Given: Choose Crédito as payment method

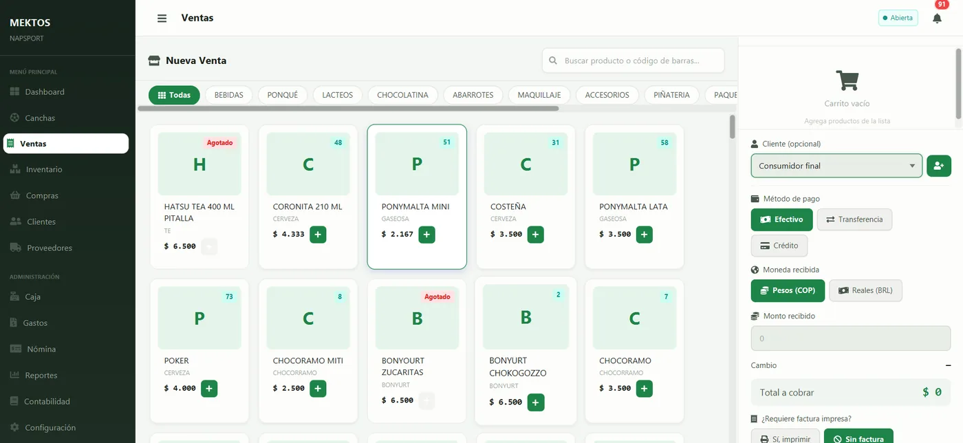Looking at the screenshot, I should click(x=779, y=246).
